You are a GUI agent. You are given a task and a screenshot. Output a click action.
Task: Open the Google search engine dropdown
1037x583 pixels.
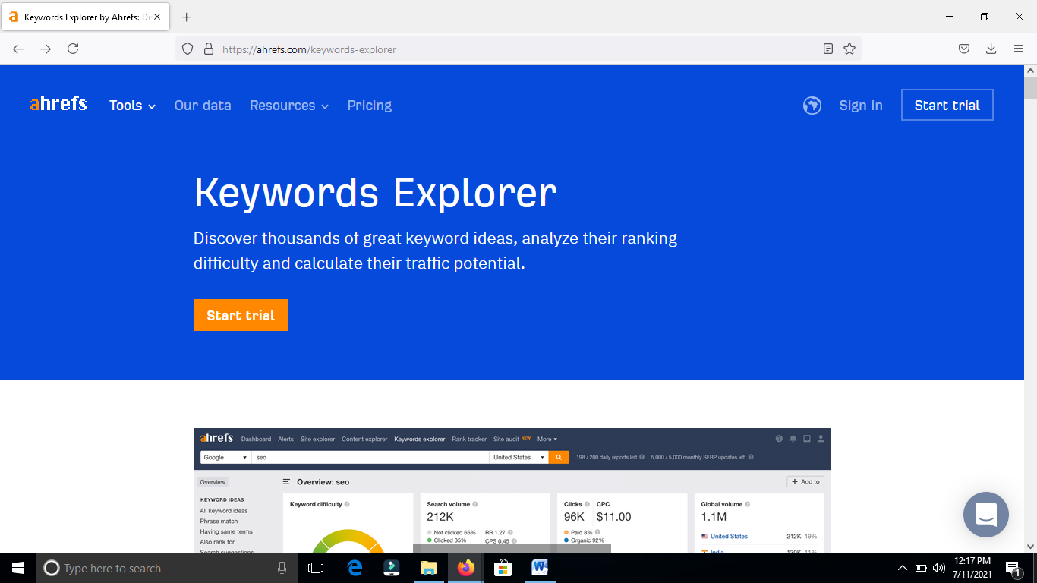coord(225,457)
